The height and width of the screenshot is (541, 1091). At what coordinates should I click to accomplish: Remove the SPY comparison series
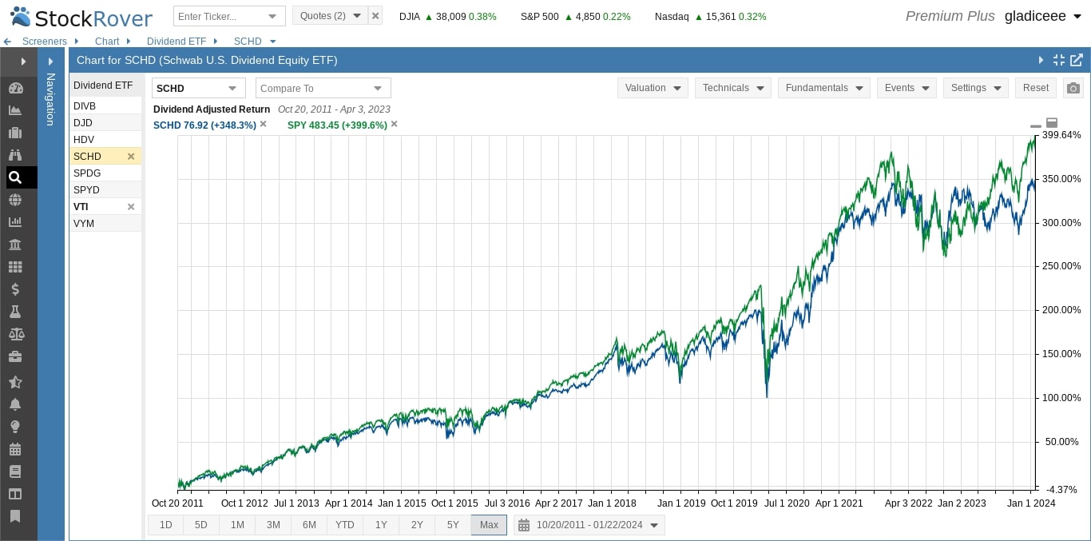pyautogui.click(x=394, y=125)
